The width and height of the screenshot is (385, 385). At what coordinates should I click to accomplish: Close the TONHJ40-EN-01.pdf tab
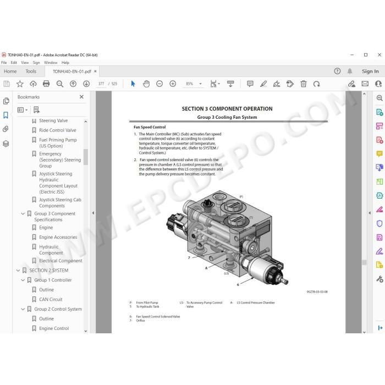coord(95,71)
